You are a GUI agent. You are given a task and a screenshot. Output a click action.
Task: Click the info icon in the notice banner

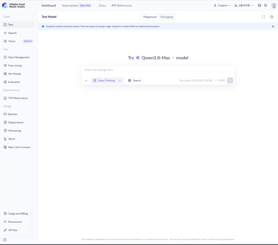(x=43, y=26)
